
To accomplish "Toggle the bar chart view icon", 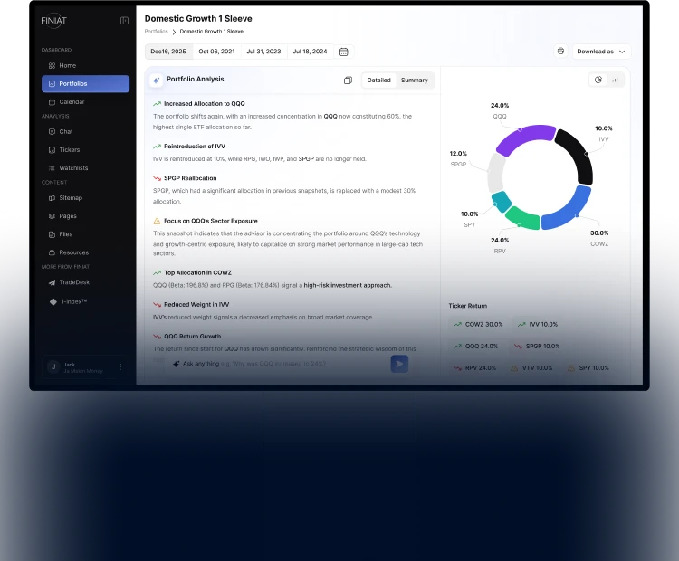I will (x=615, y=80).
